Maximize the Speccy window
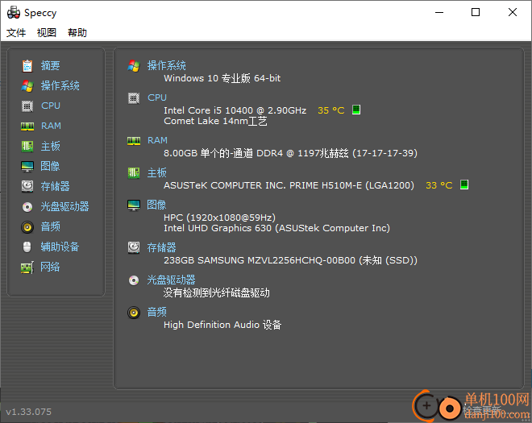The height and width of the screenshot is (423, 532). [x=476, y=13]
